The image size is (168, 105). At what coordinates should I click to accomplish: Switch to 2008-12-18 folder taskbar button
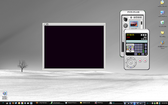coord(85,103)
